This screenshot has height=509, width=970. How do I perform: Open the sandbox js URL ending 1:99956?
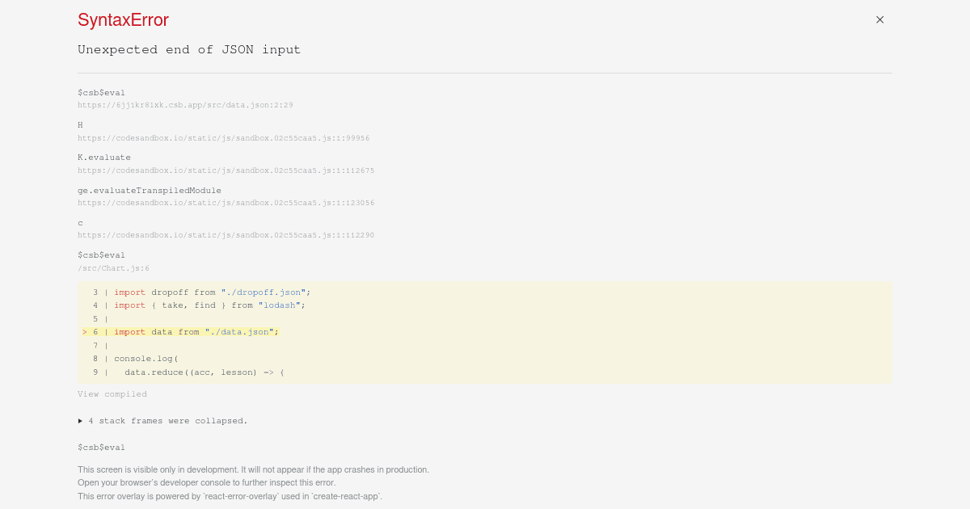click(224, 138)
